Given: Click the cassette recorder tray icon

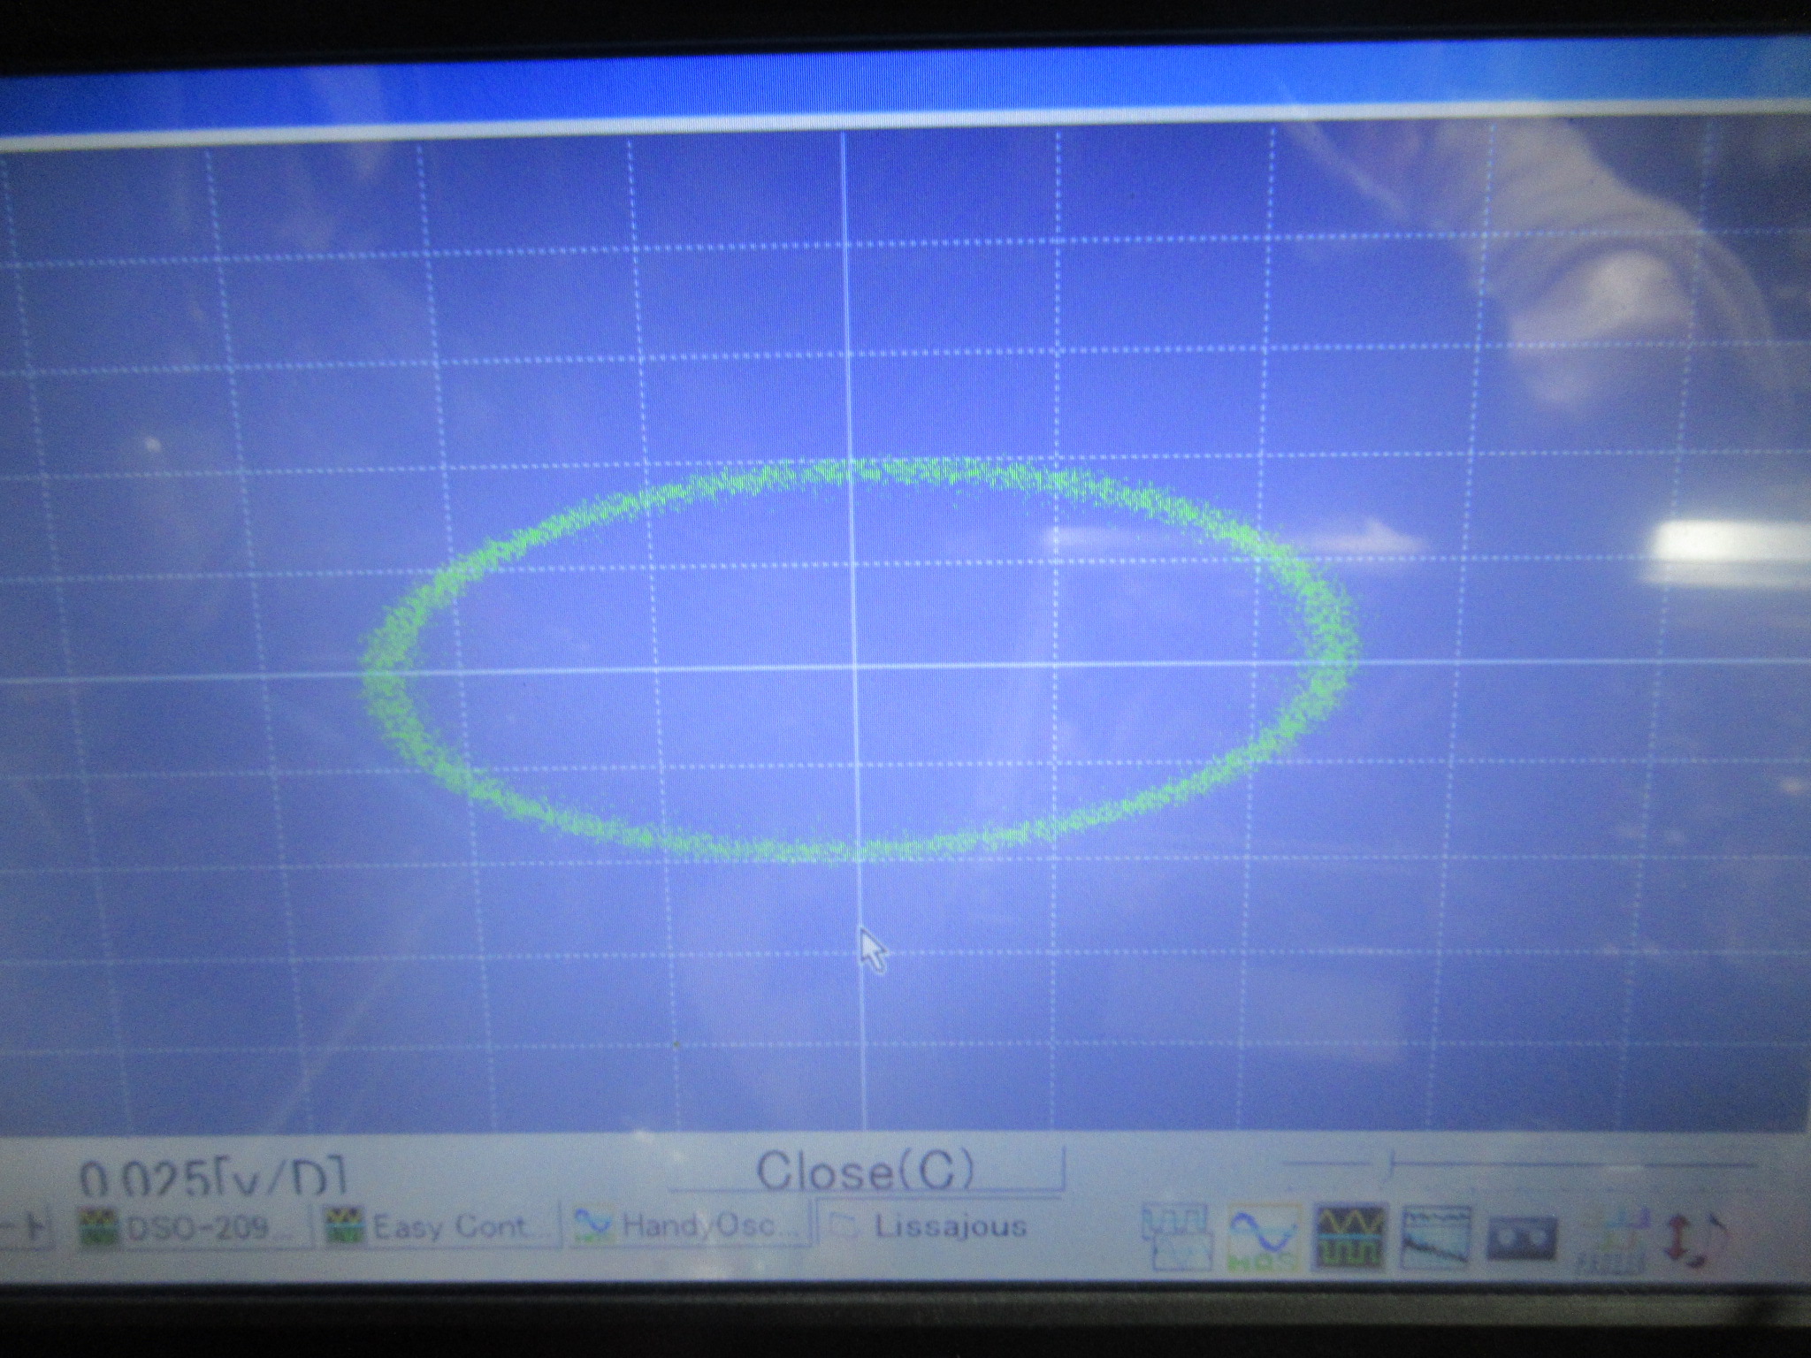Looking at the screenshot, I should pyautogui.click(x=1521, y=1237).
